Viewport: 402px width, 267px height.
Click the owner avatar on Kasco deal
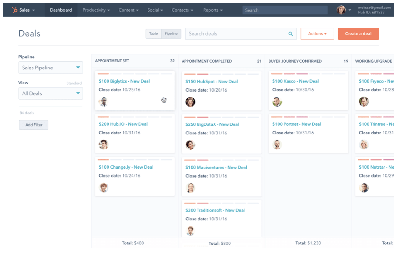(x=277, y=102)
